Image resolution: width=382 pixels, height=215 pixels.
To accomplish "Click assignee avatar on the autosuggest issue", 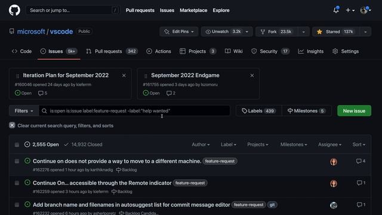I will pyautogui.click(x=334, y=205).
